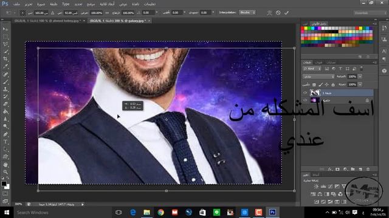Screen dimensions: 389x218
Task: Toggle layer filtering switch
Action: (362, 68)
